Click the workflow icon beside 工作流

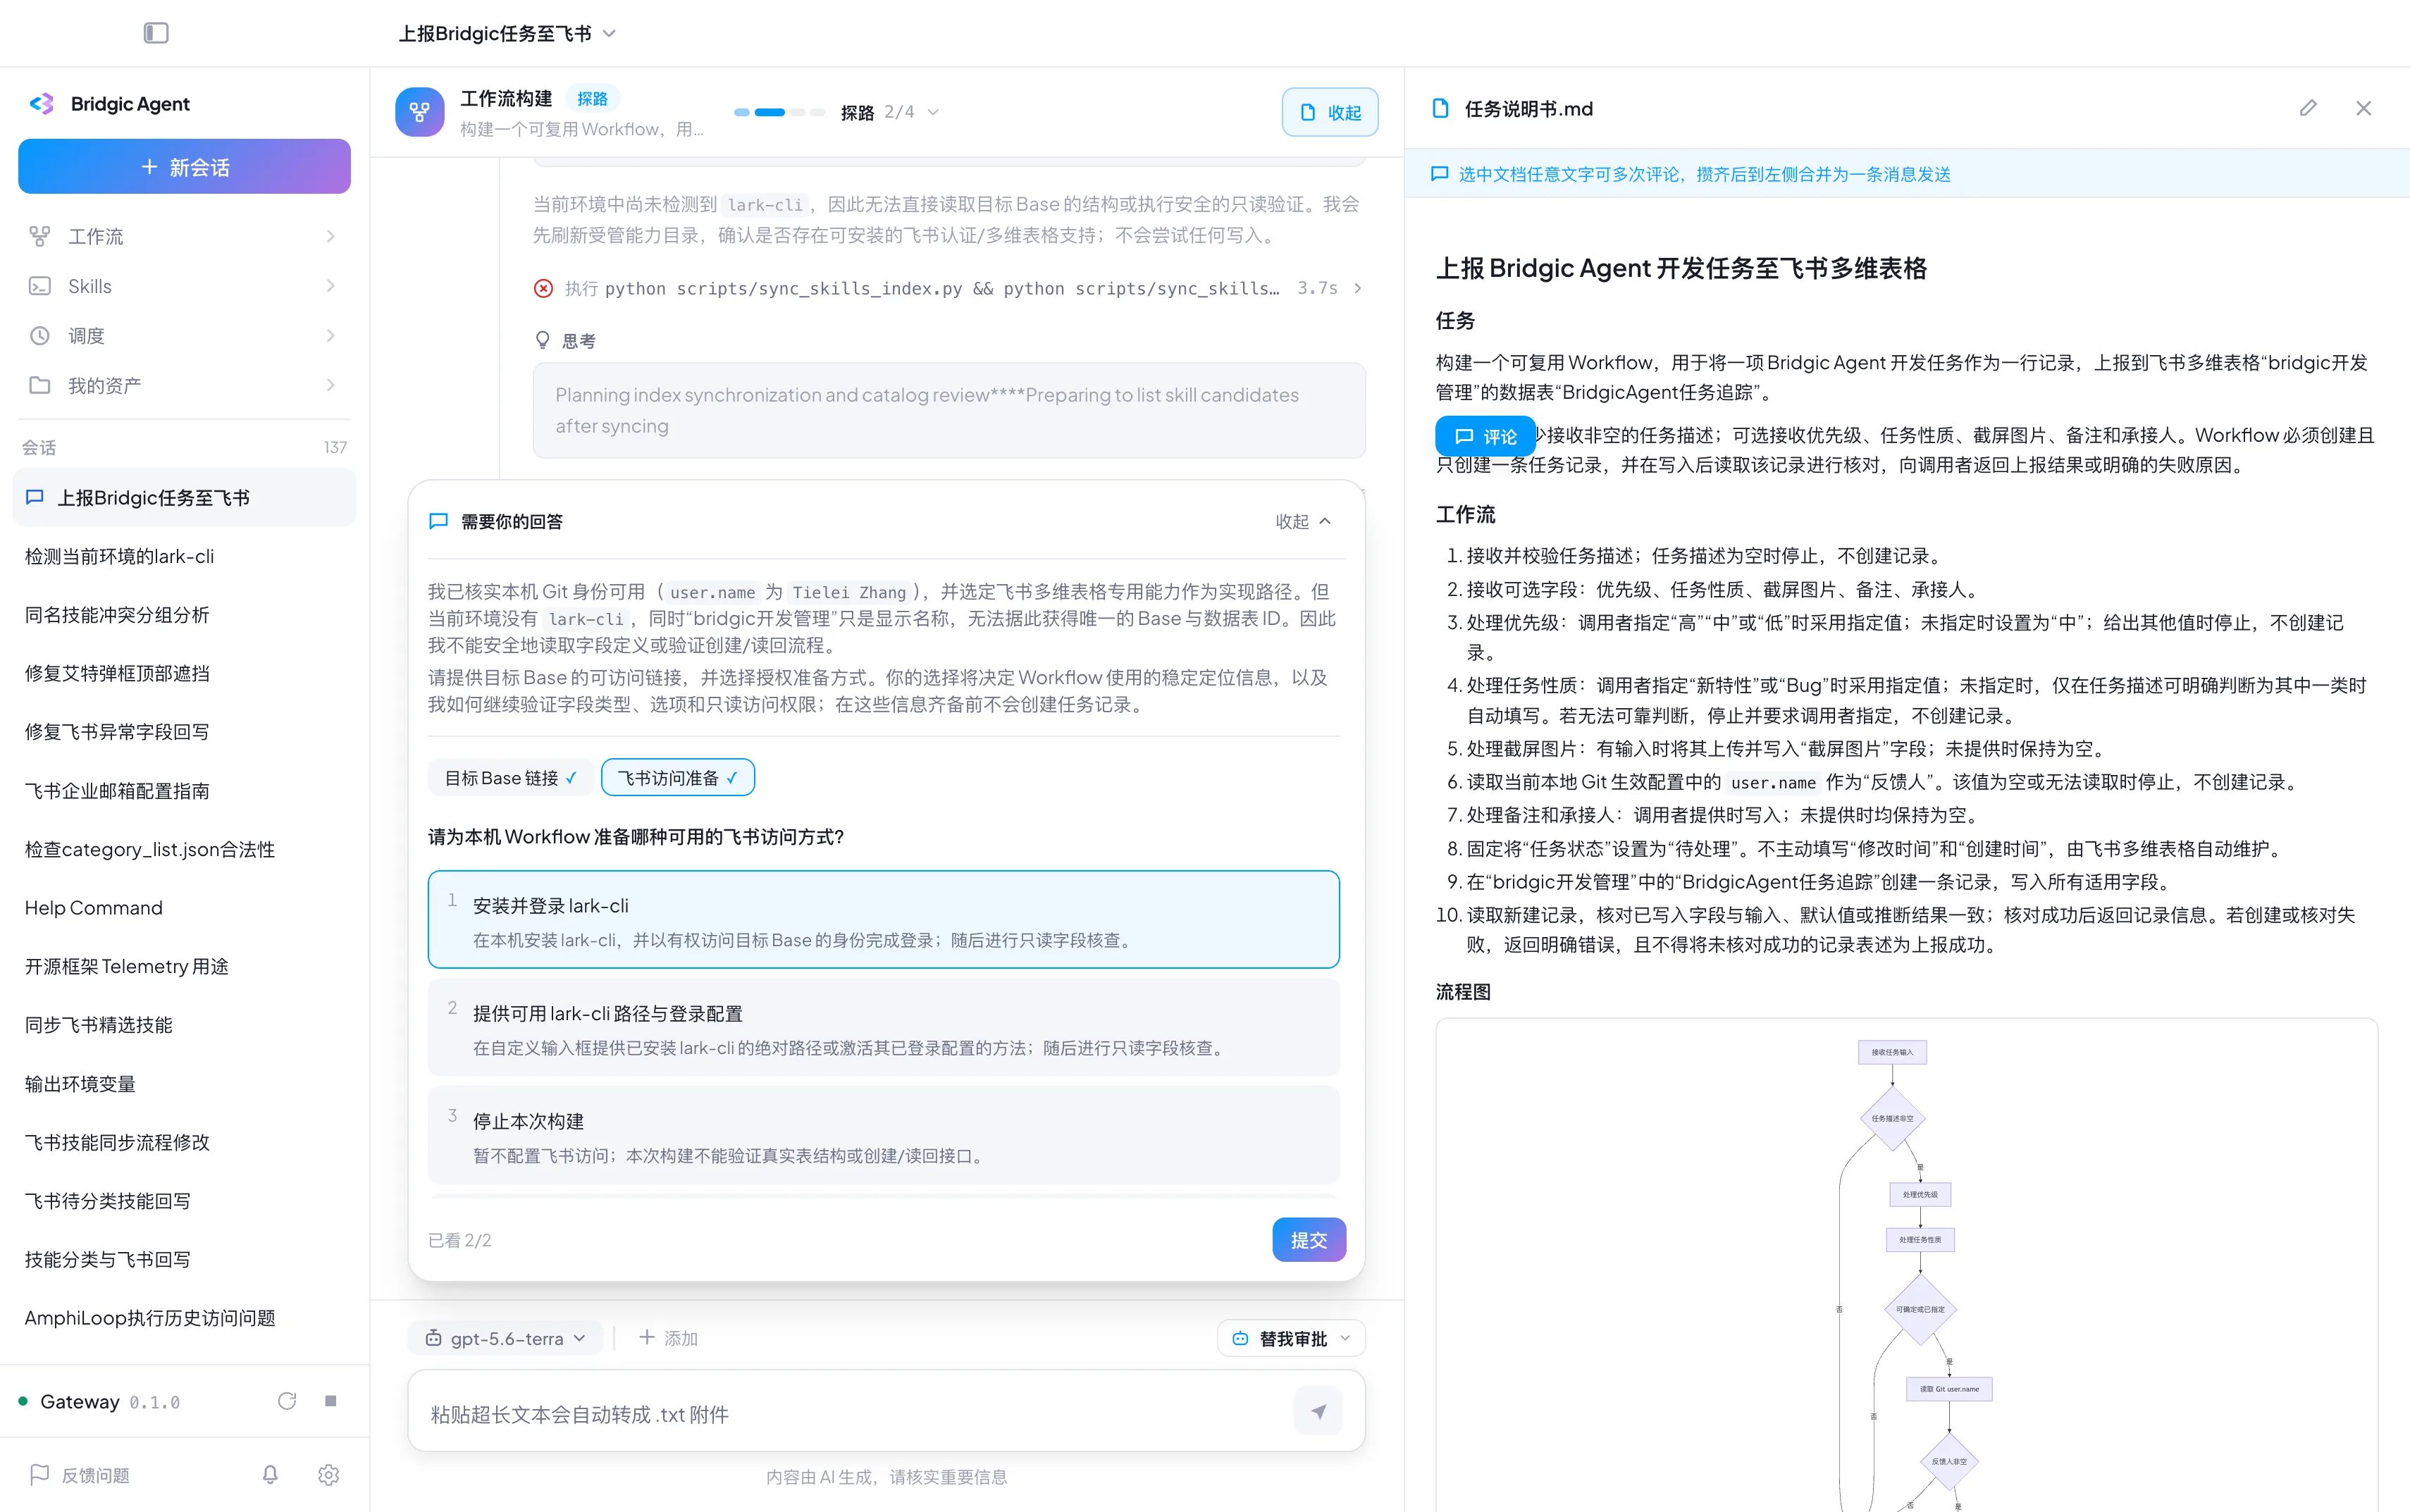coord(40,236)
